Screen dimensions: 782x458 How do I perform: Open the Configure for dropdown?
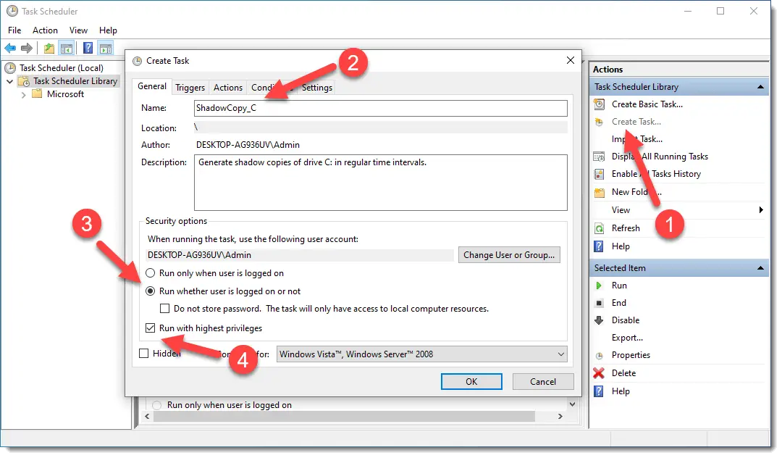point(560,354)
